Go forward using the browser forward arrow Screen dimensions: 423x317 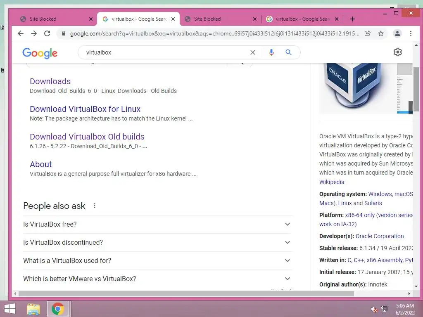34,33
